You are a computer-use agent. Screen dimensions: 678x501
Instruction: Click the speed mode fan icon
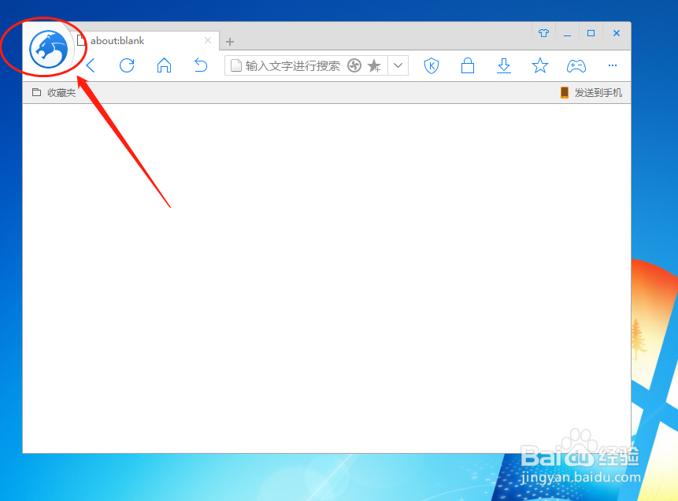click(x=354, y=65)
